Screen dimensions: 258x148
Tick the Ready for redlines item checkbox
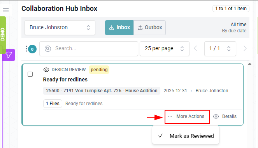pos(30,74)
